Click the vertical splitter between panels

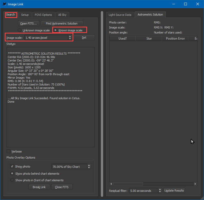point(102,104)
